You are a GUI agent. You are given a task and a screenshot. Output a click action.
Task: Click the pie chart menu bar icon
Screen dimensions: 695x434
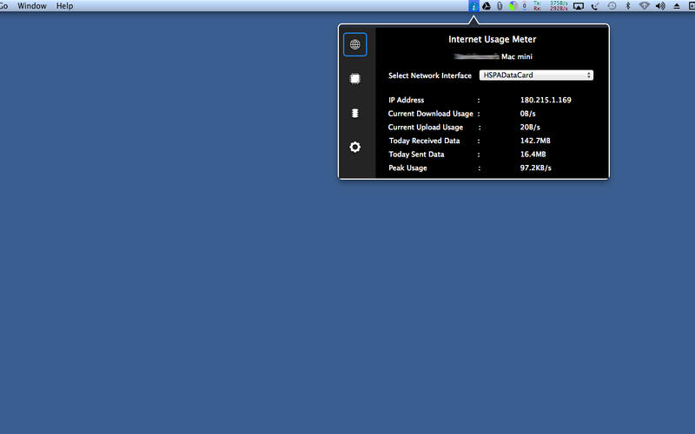[513, 6]
